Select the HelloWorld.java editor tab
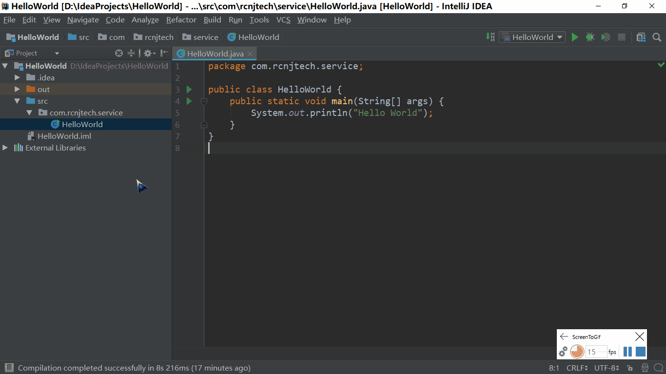Viewport: 666px width, 374px height. [215, 53]
